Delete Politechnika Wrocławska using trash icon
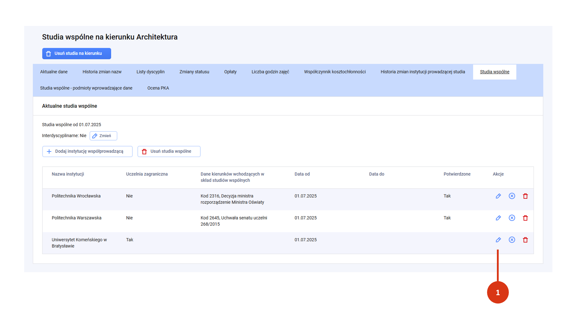The height and width of the screenshot is (322, 573). coord(525,196)
